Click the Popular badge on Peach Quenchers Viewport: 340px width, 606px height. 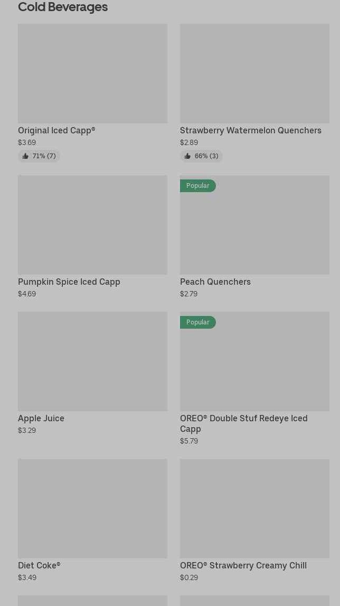[x=197, y=186]
